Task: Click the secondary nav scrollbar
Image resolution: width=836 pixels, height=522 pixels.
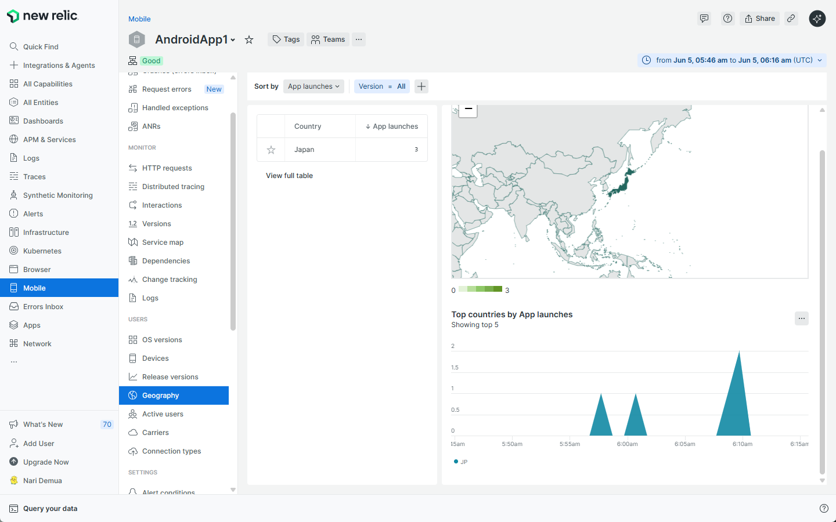Action: coord(233,222)
